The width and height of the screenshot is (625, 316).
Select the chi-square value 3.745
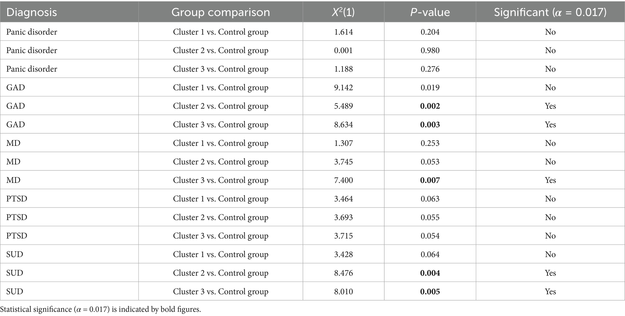click(343, 162)
